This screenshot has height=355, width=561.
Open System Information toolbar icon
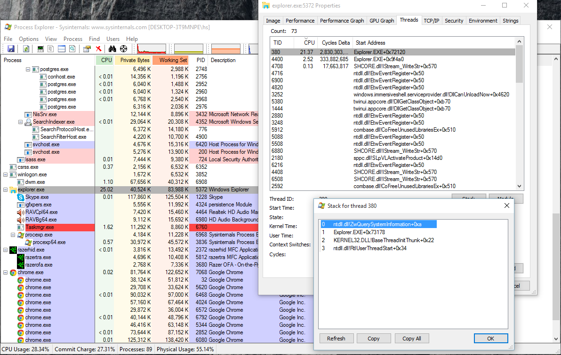pyautogui.click(x=40, y=49)
